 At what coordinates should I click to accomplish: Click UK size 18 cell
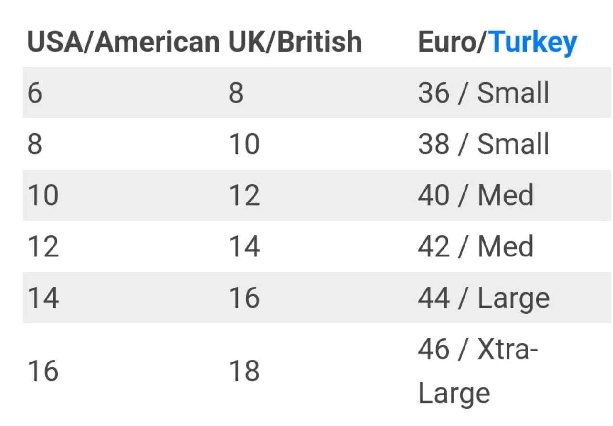tap(244, 371)
